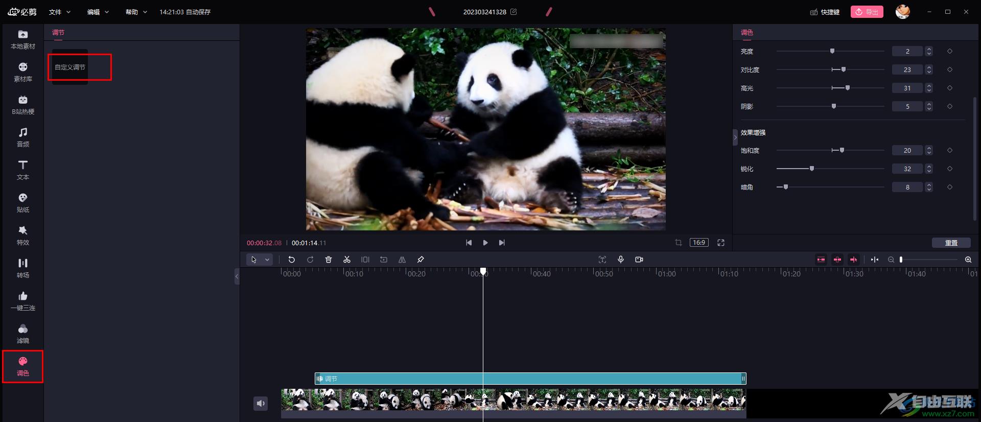Viewport: 981px width, 422px height.
Task: Click the loop-arrow icon beside the mirror tool
Action: [384, 260]
